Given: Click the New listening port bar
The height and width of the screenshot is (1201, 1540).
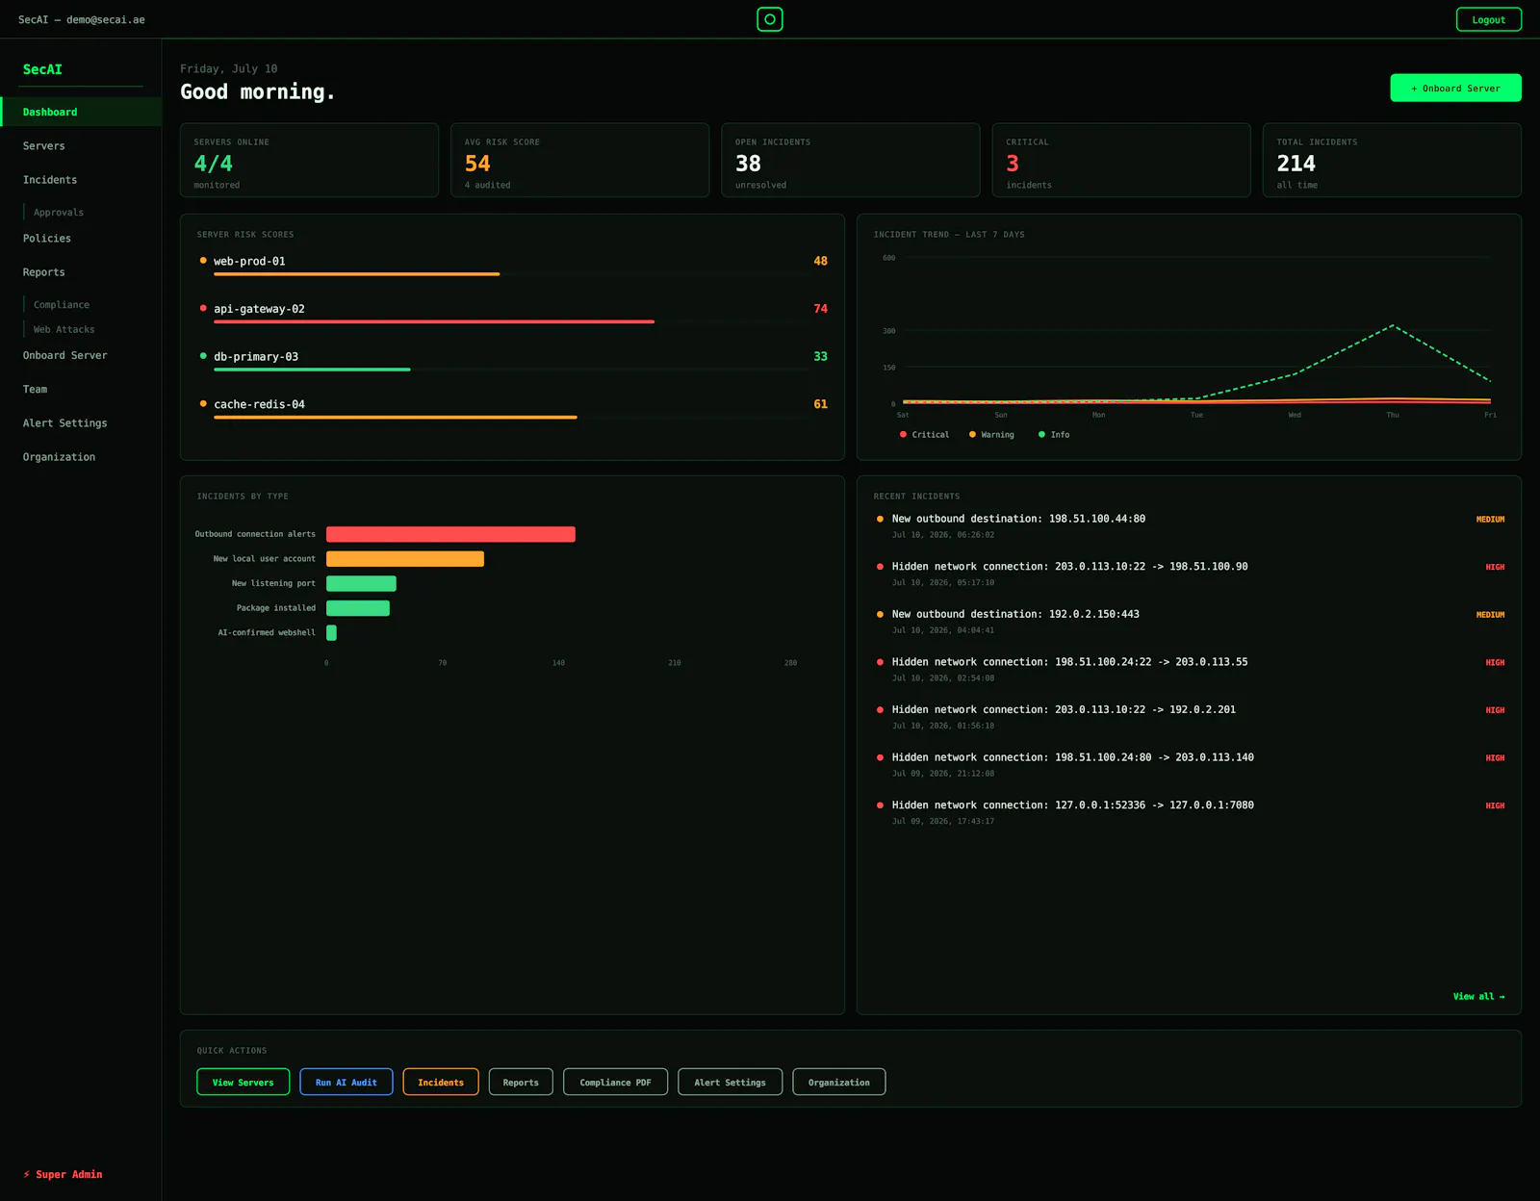Looking at the screenshot, I should 361,583.
